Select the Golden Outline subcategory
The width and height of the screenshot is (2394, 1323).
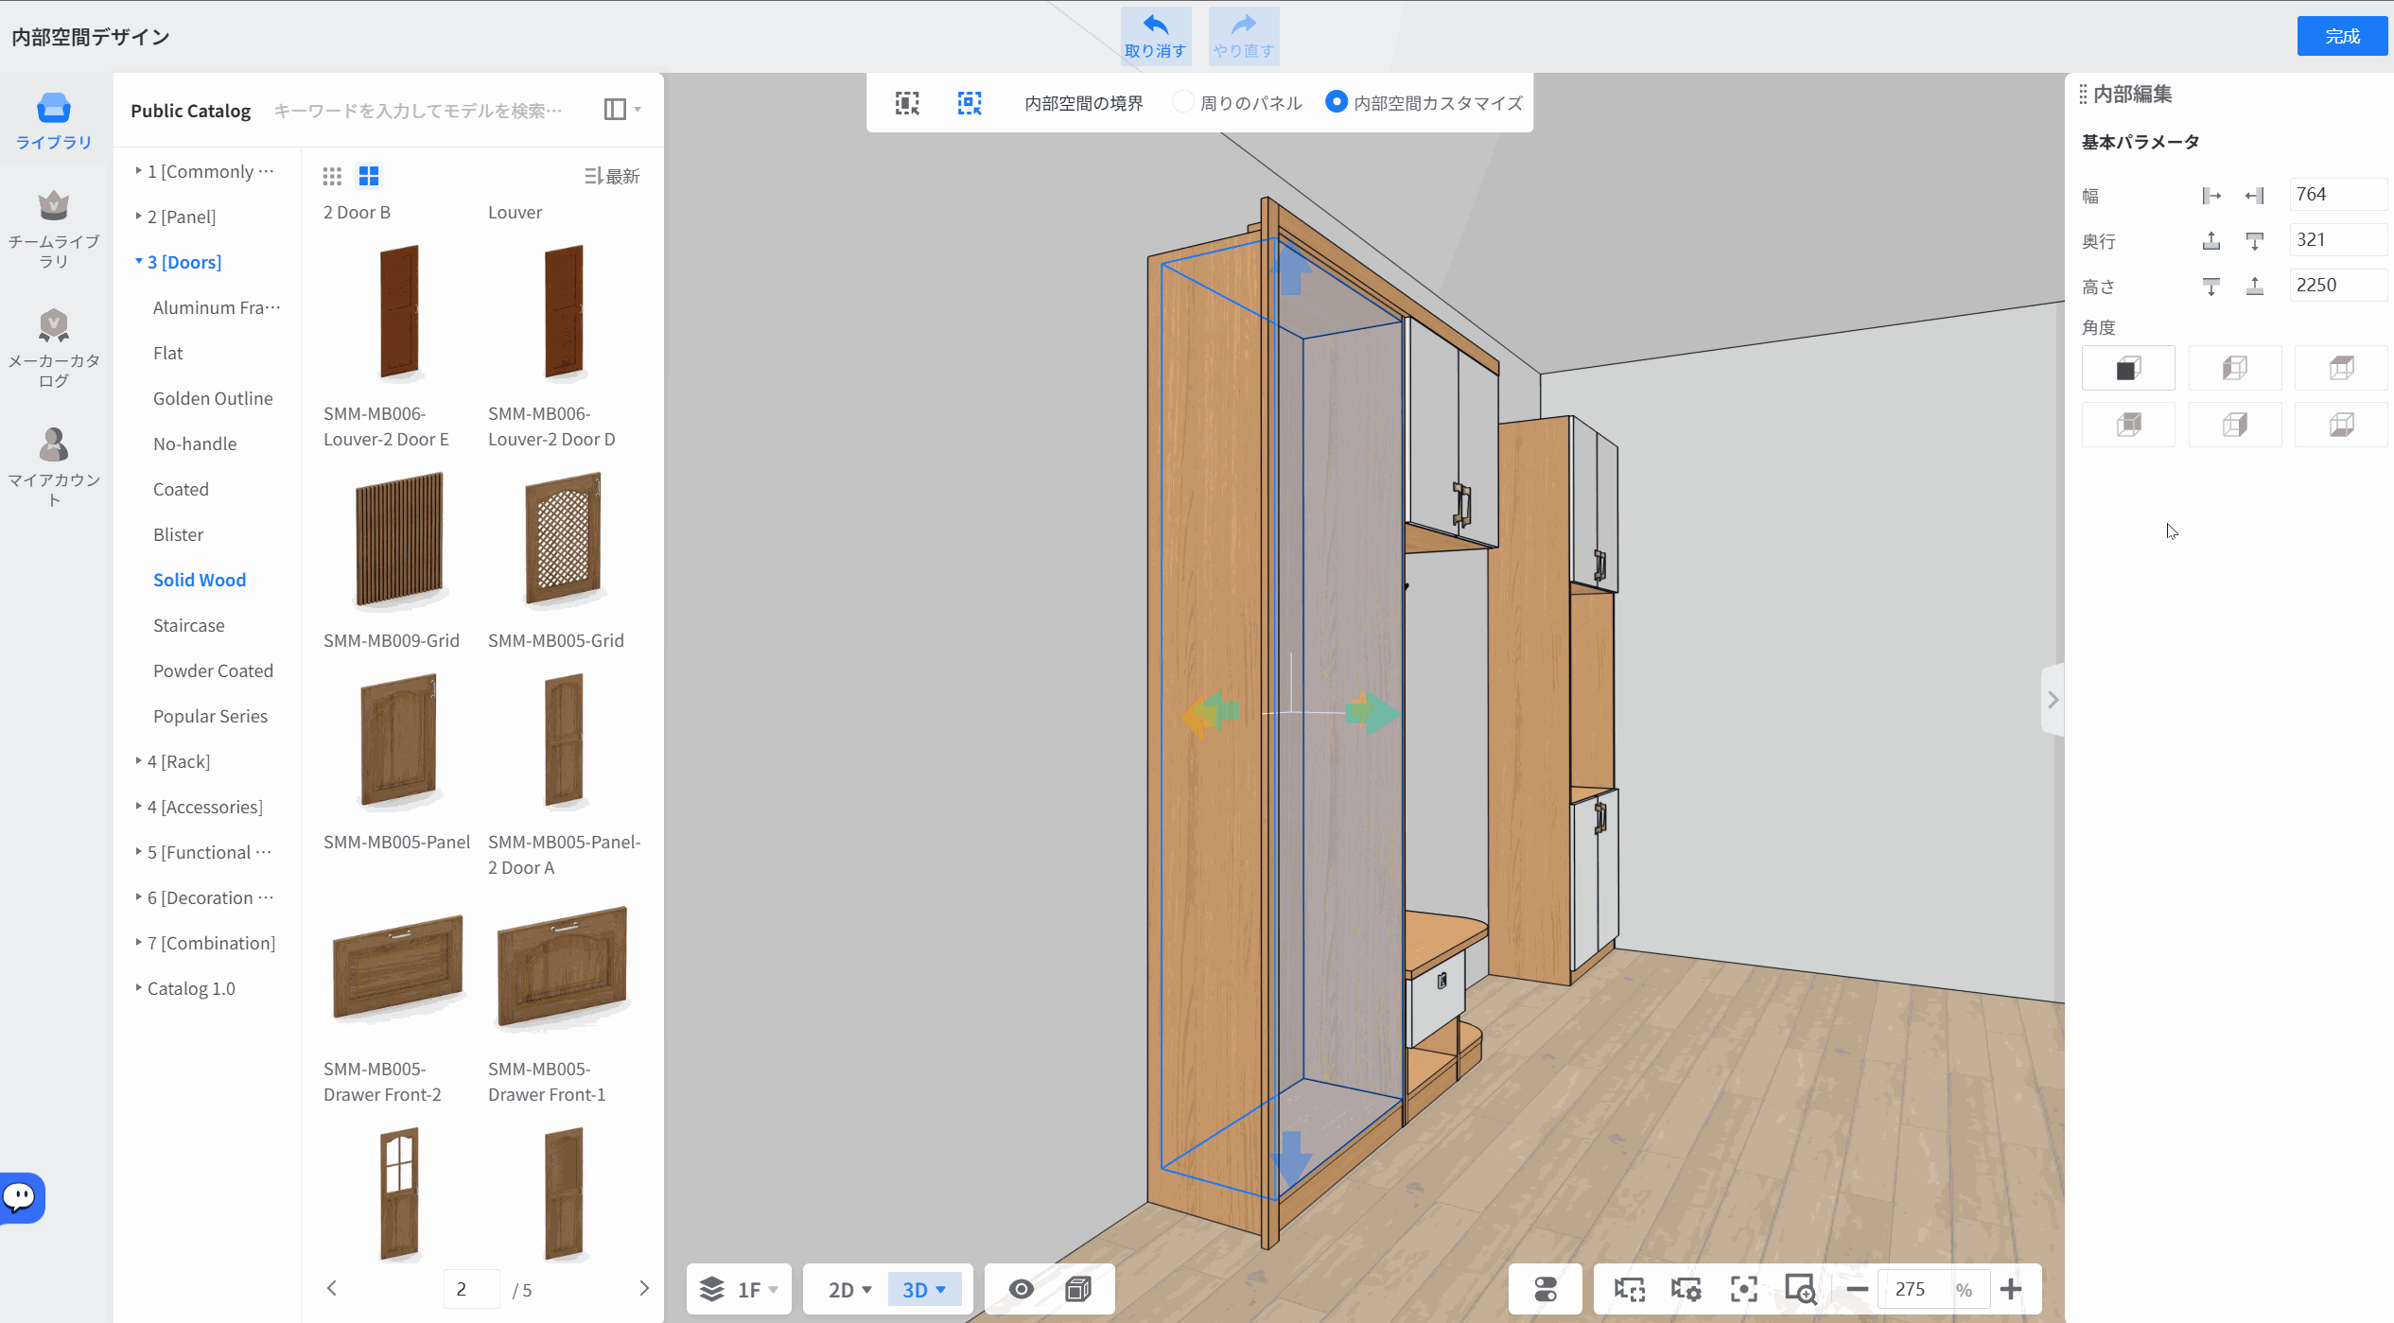click(213, 398)
